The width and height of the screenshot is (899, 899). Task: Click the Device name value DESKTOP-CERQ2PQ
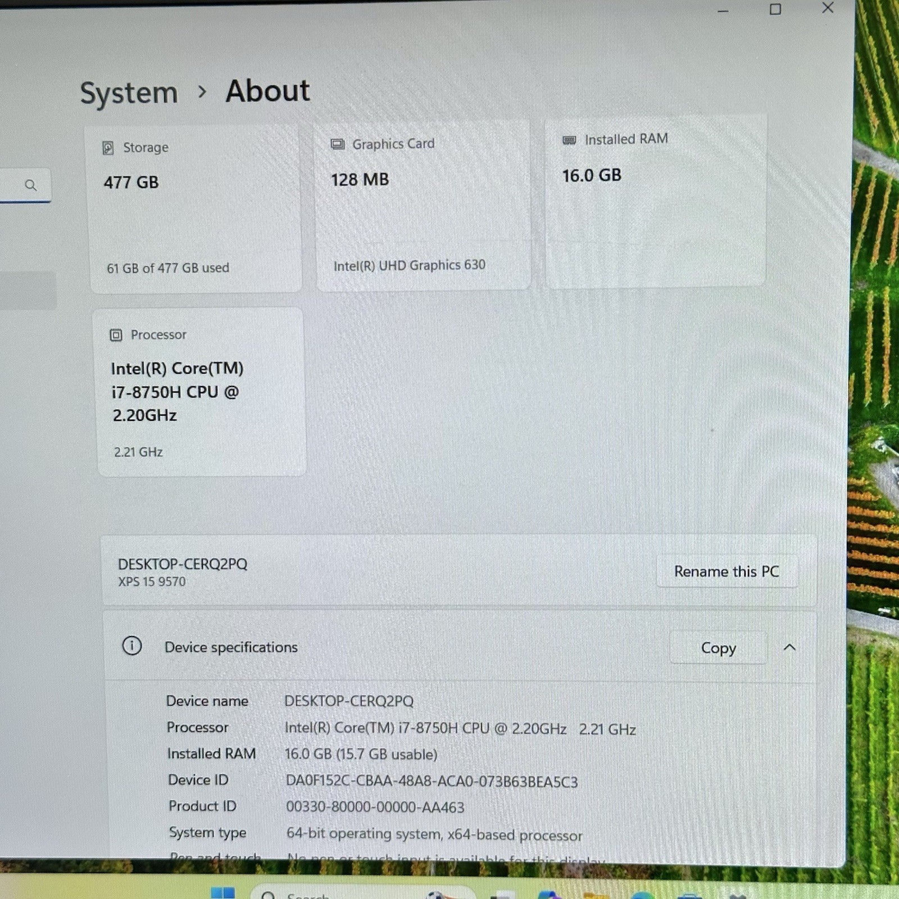tap(349, 701)
